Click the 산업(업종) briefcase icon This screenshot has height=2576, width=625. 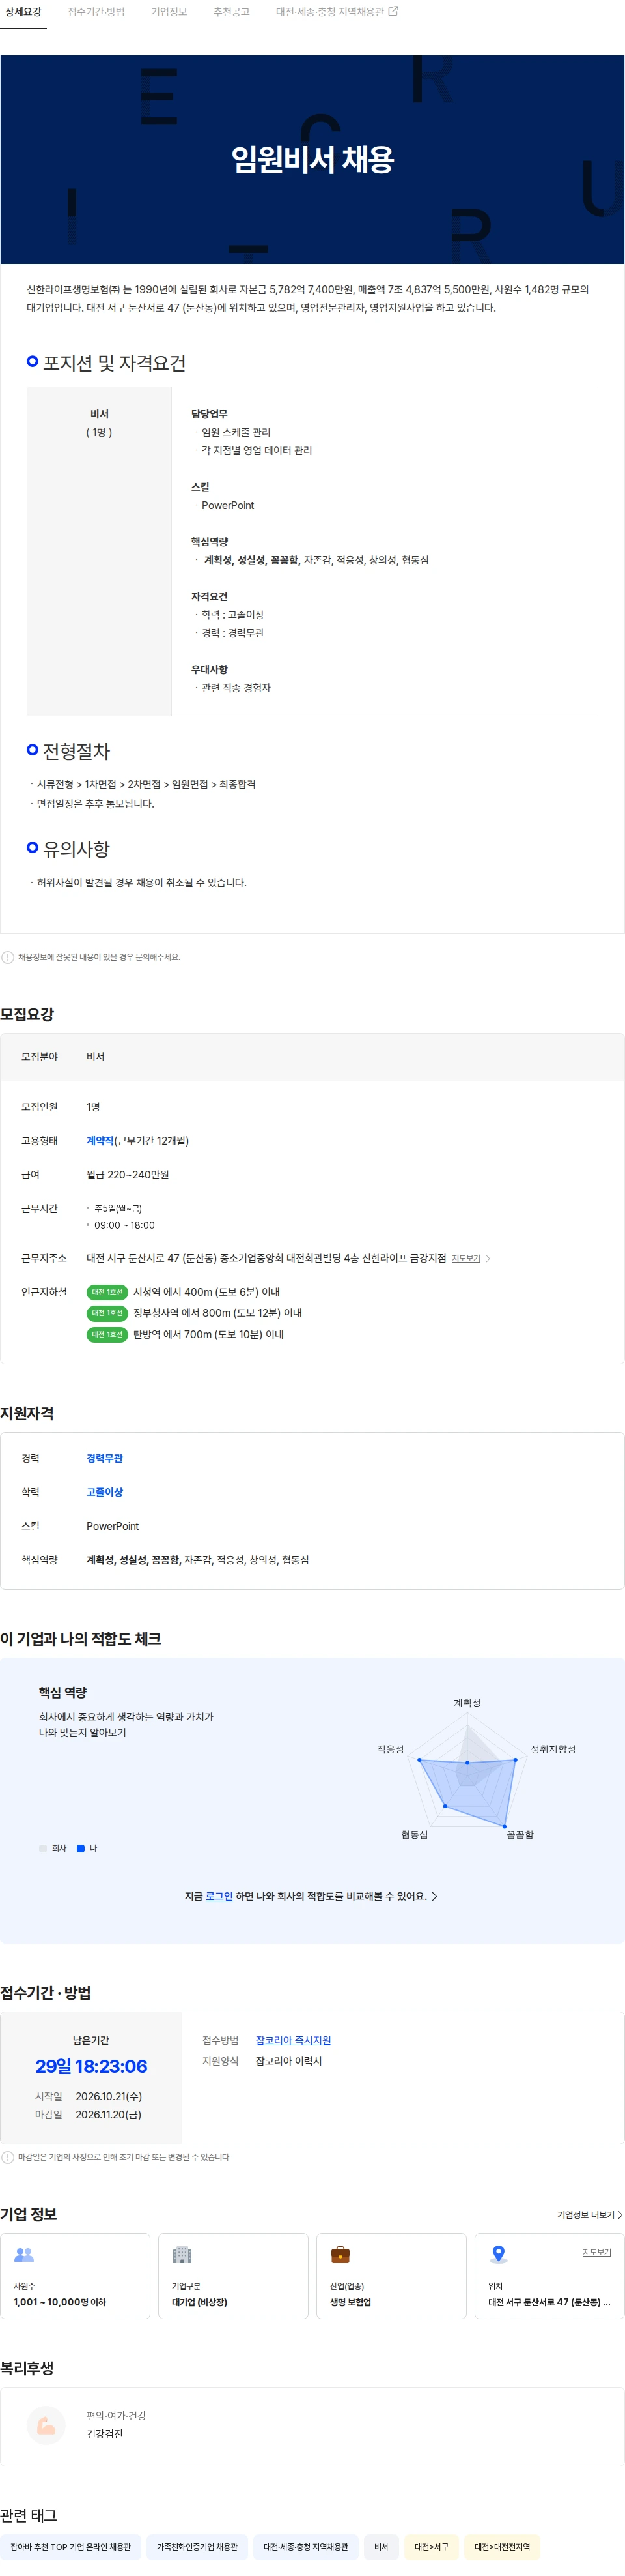point(340,2254)
